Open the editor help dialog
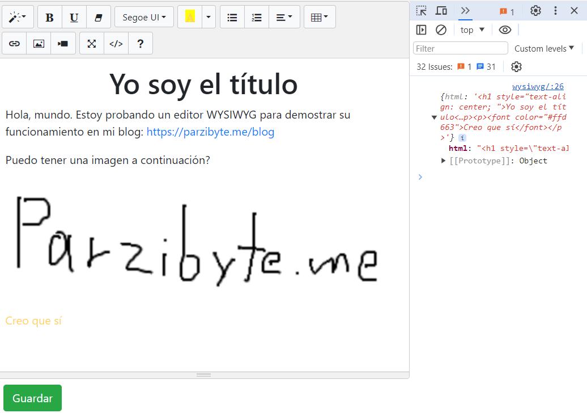The image size is (587, 413). coord(141,44)
